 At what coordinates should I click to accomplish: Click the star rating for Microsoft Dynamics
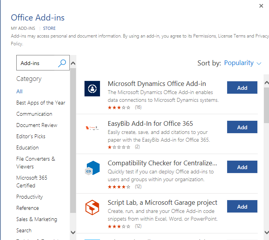tap(119, 107)
